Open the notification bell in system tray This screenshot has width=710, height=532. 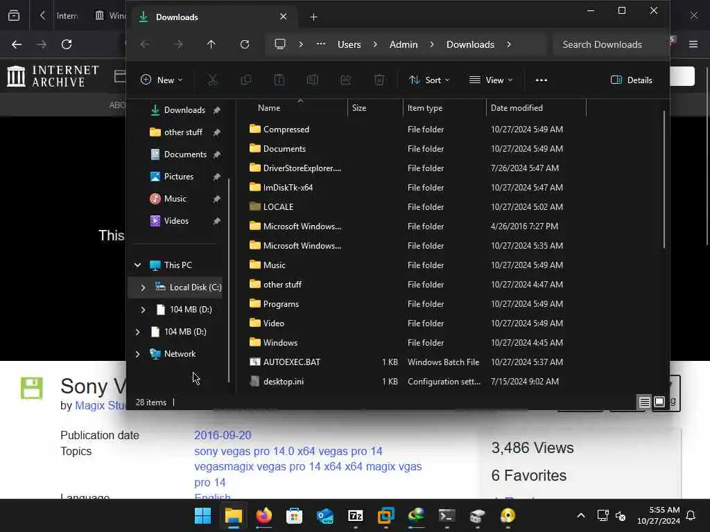[691, 515]
